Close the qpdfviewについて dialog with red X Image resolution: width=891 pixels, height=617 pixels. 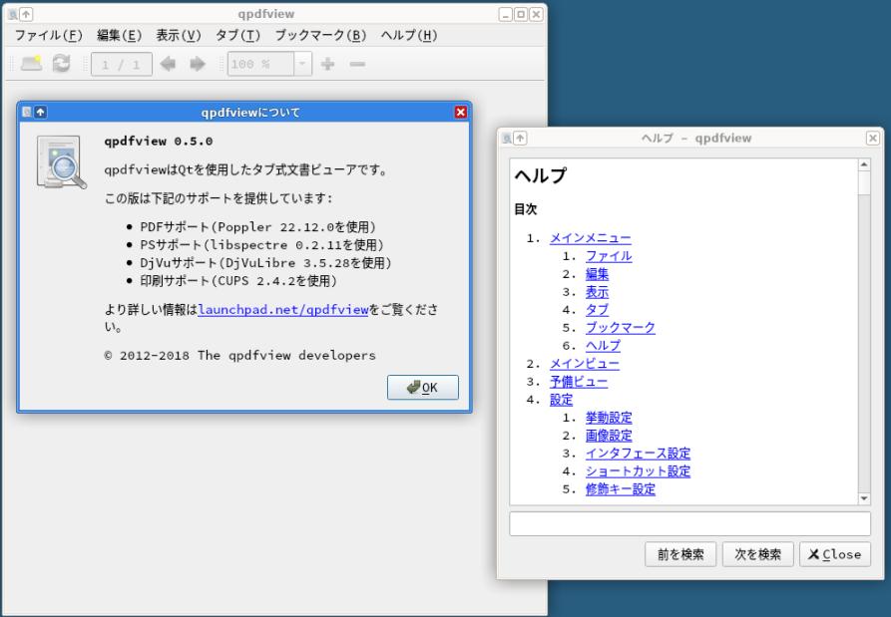tap(461, 112)
